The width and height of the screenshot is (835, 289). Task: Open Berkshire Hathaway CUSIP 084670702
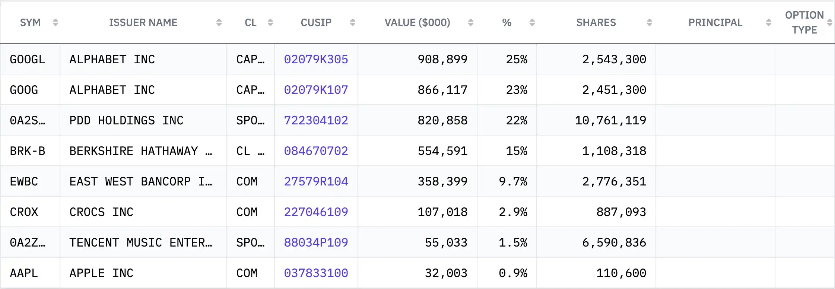pos(316,151)
